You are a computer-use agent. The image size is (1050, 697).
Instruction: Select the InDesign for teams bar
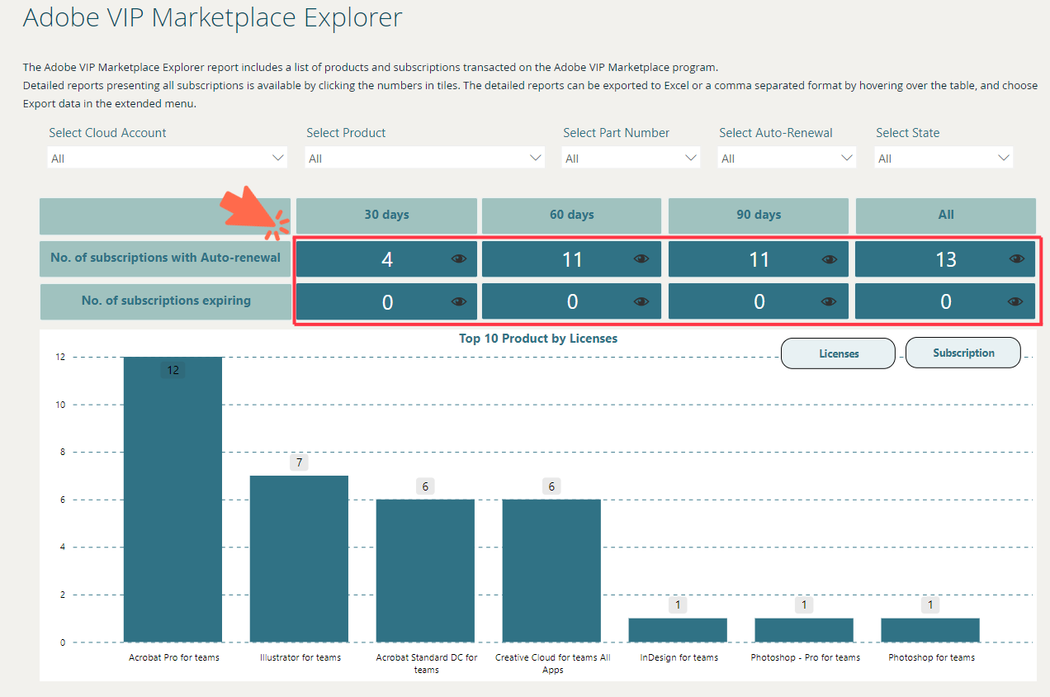coord(678,630)
